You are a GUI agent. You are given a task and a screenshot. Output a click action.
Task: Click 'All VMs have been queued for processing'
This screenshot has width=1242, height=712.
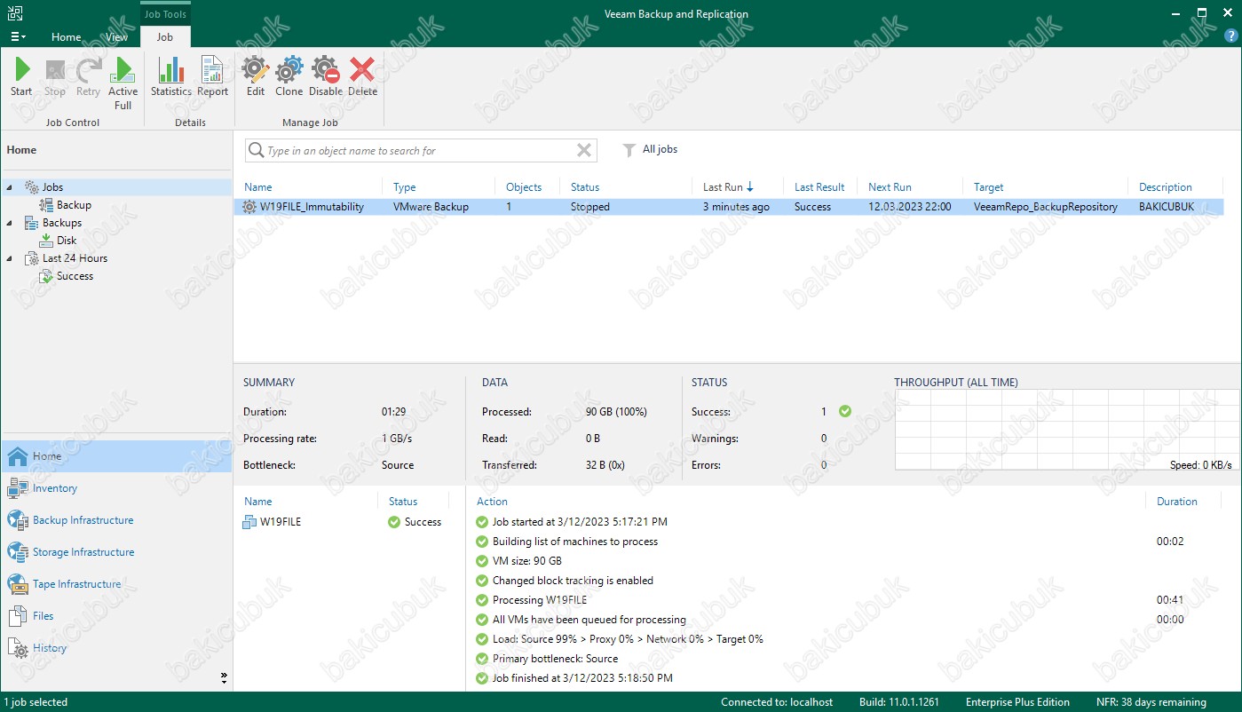coord(589,620)
